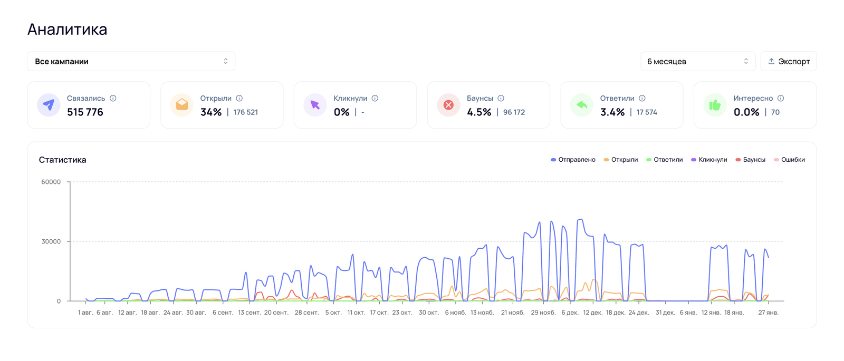Viewport: 844px width, 361px height.
Task: Click the 515 776 contacted value
Action: 85,112
